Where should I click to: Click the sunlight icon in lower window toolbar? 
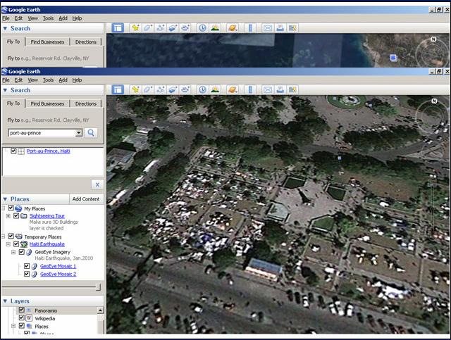214,89
